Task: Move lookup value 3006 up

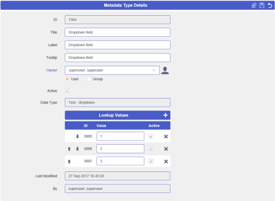Action: (x=69, y=149)
